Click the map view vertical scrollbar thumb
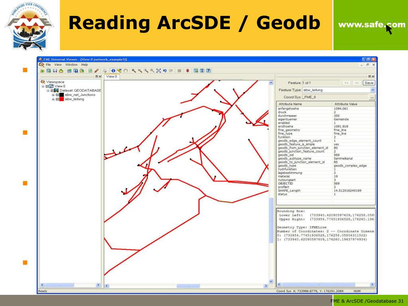Viewport: 408px width, 306px height. (271, 220)
